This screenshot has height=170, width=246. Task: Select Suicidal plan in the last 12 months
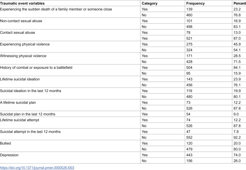[x=28, y=114]
